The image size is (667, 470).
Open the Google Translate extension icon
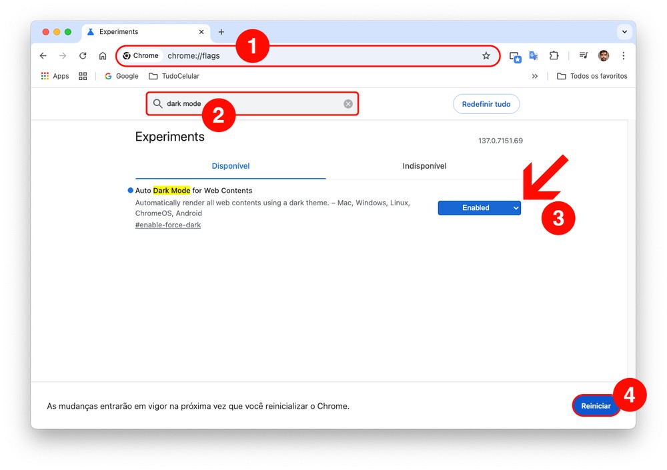coord(534,56)
